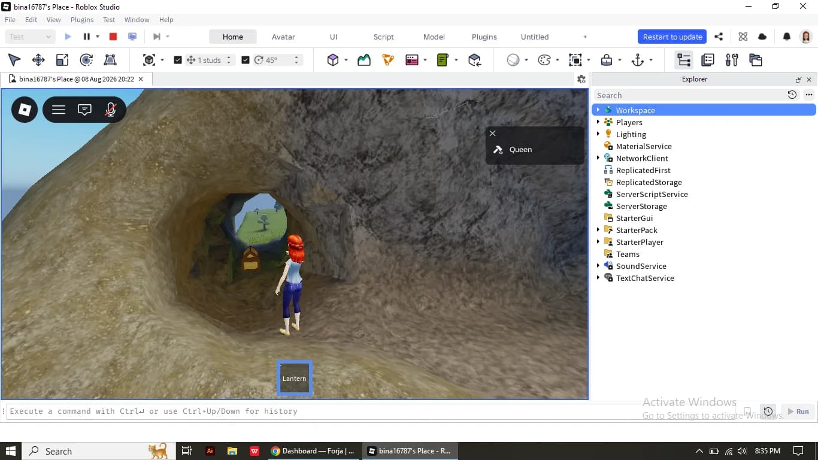Expand the TextChatService node
The width and height of the screenshot is (818, 460).
pos(598,278)
